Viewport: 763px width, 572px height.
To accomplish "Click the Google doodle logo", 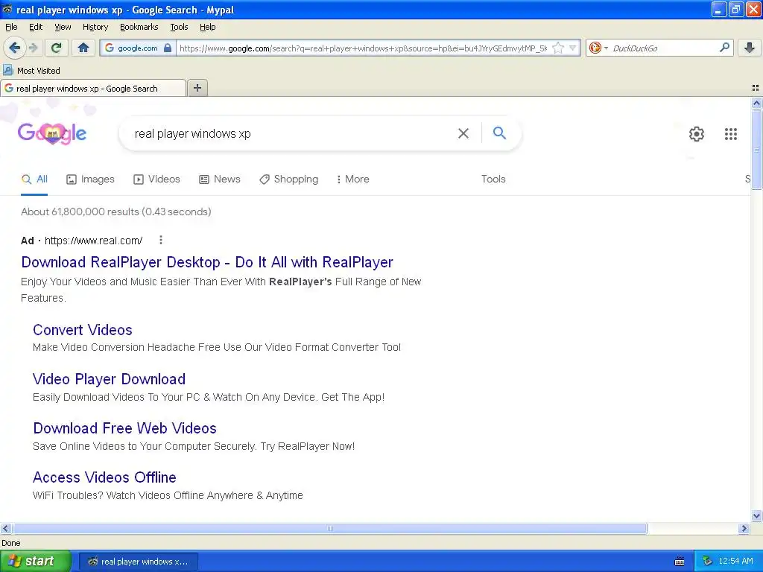I will (52, 133).
